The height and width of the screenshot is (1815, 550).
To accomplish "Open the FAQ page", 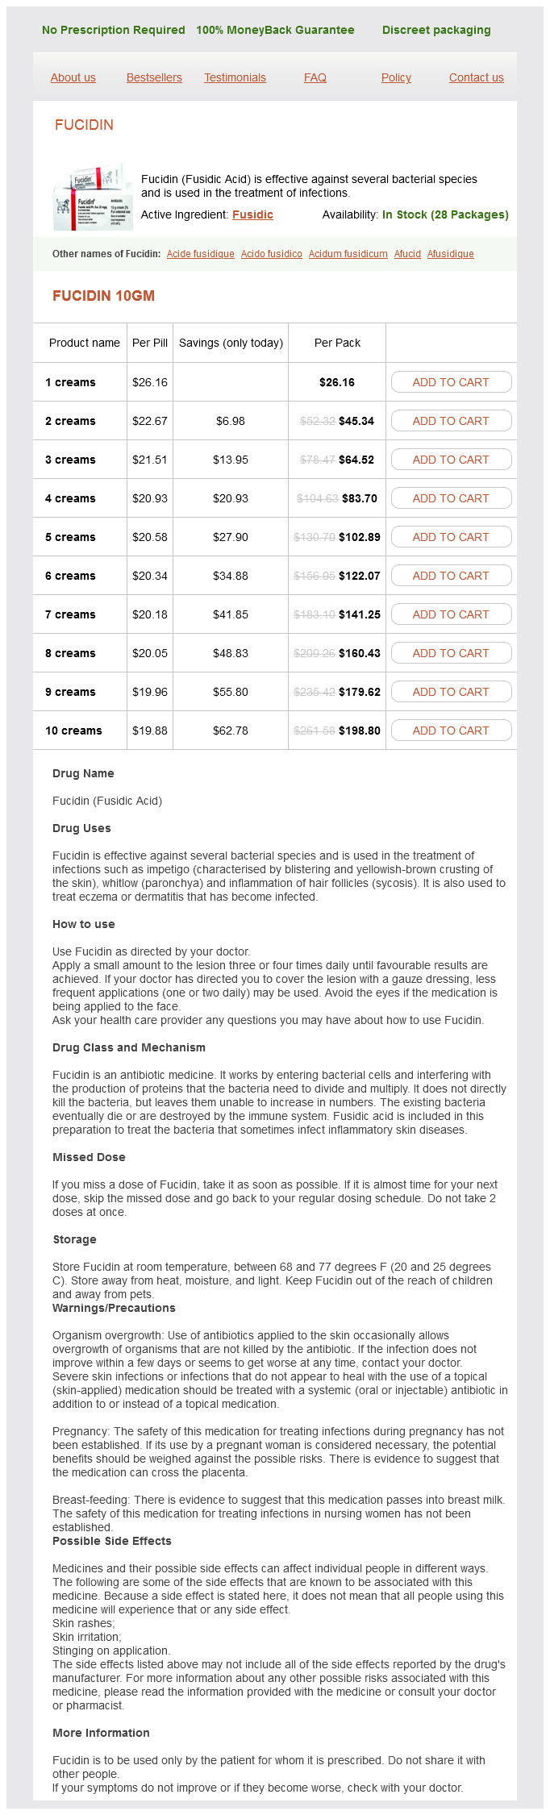I will [x=315, y=78].
